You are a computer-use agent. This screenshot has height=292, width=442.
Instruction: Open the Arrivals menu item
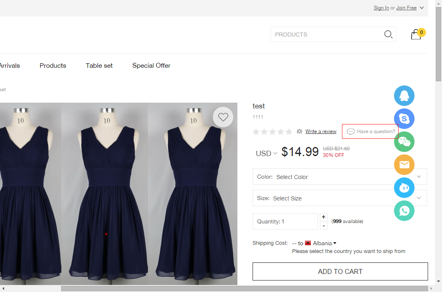pyautogui.click(x=10, y=66)
